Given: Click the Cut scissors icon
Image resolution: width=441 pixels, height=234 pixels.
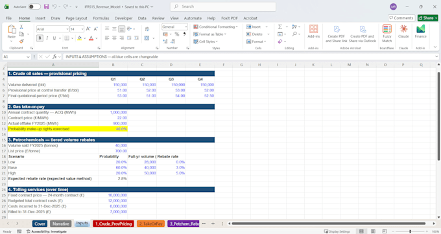Looking at the screenshot, I should coord(21,27).
